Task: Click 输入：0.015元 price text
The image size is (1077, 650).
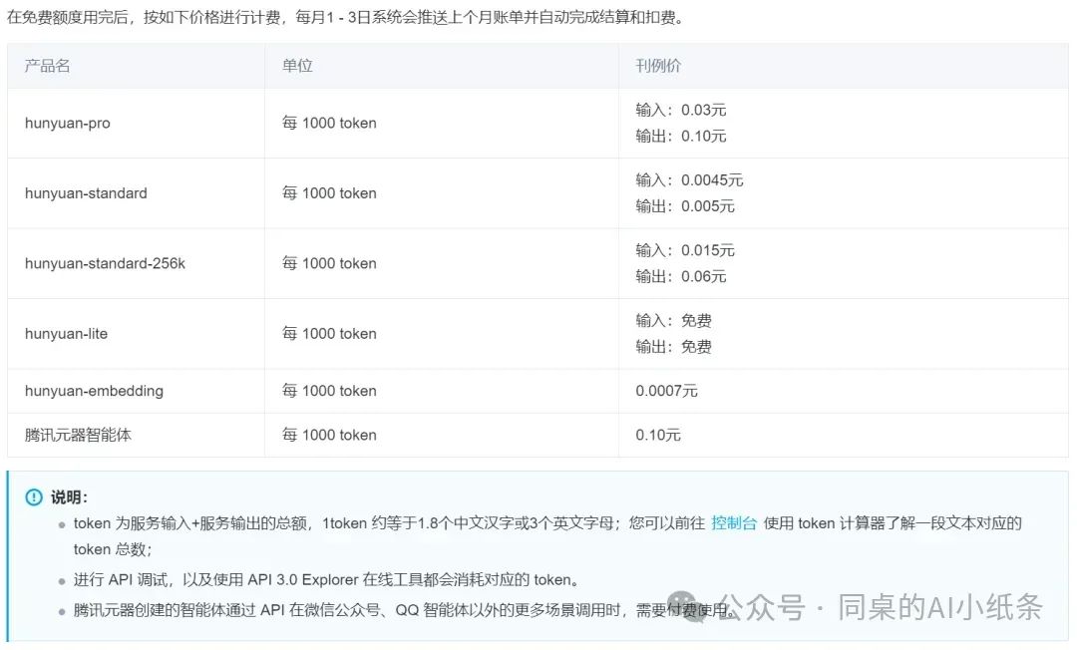Action: point(685,250)
